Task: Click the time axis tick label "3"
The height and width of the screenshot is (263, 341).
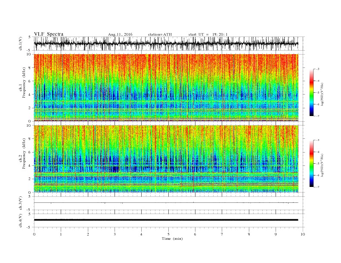Action: 115,234
